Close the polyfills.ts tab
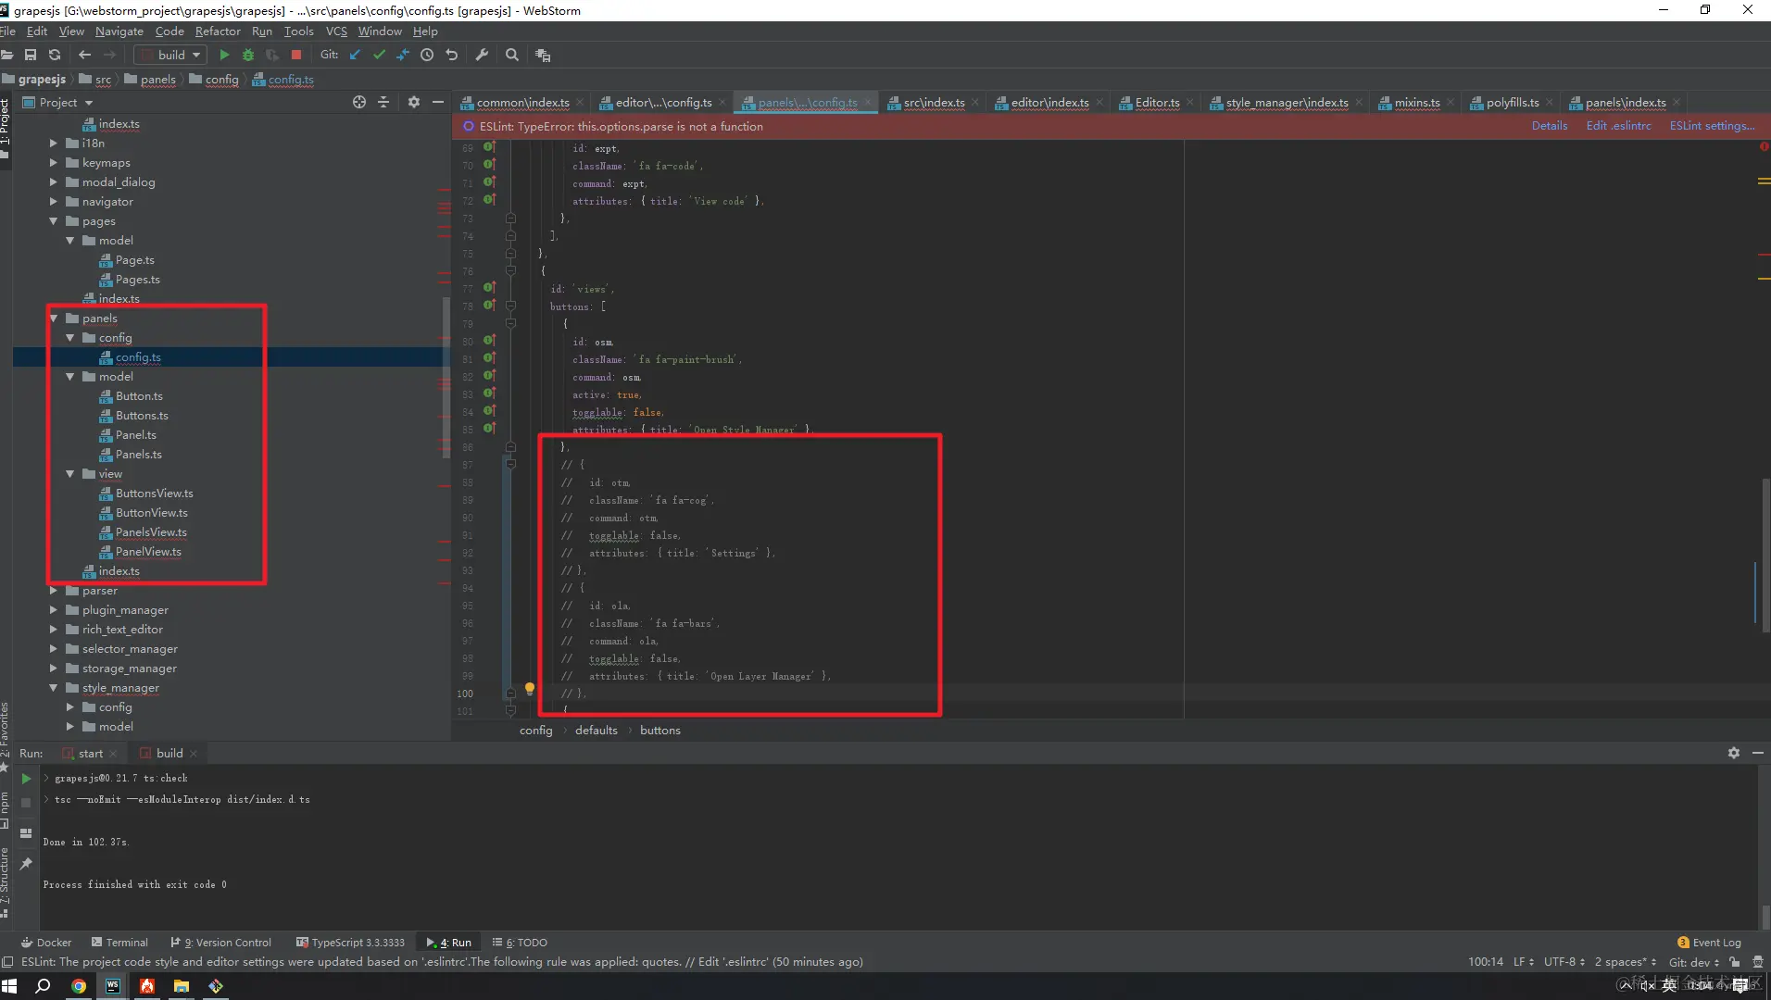Viewport: 1771px width, 1000px height. point(1550,103)
